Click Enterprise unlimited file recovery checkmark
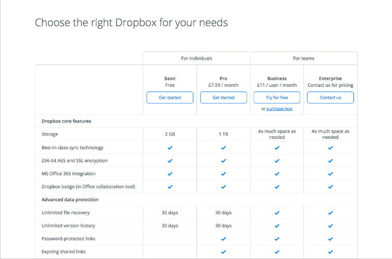Screen dimensions: 392x259 pos(330,213)
